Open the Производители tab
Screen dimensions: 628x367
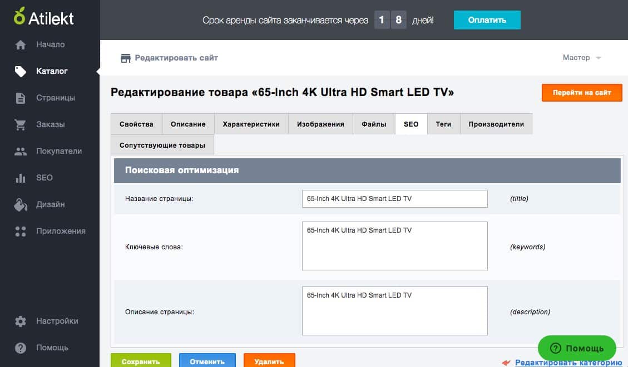pos(496,124)
